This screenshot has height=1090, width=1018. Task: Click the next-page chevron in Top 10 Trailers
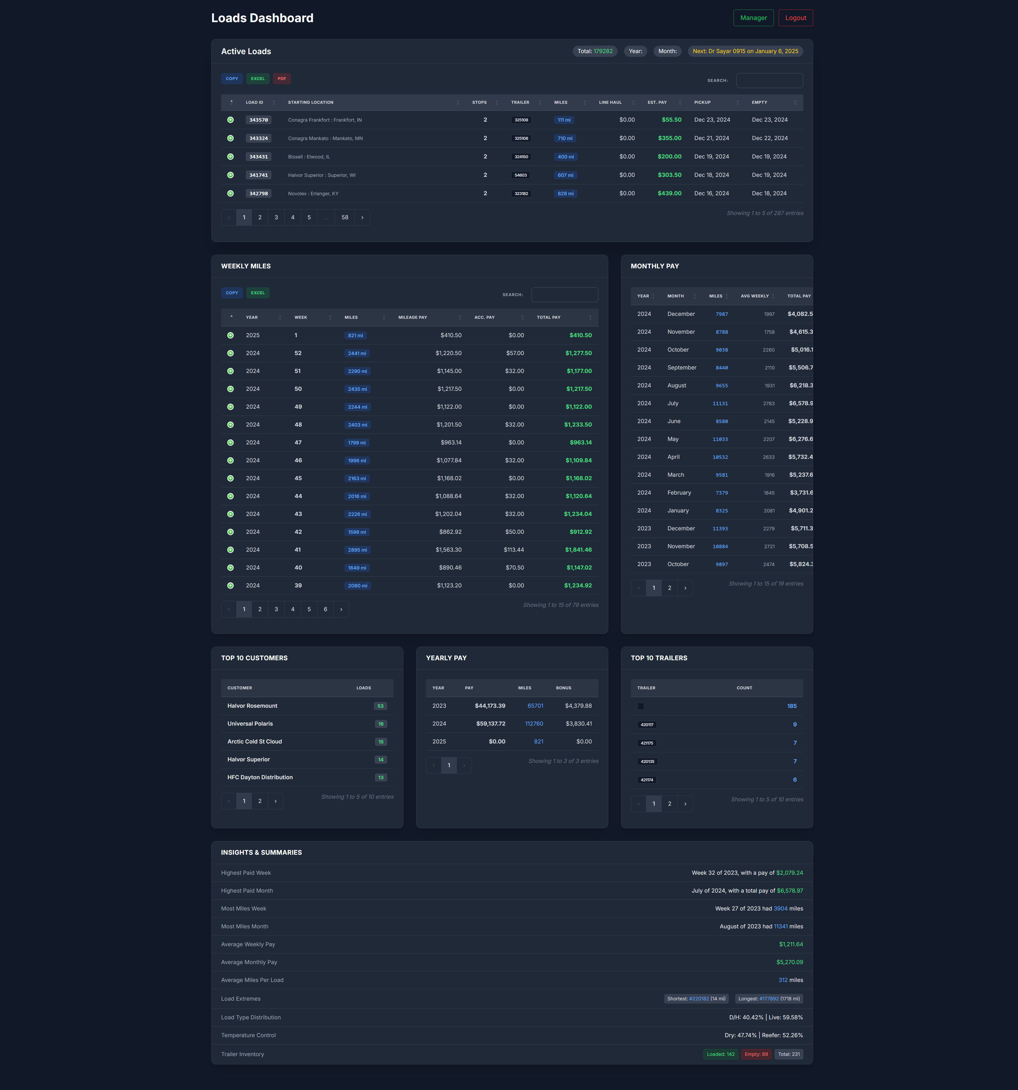685,803
